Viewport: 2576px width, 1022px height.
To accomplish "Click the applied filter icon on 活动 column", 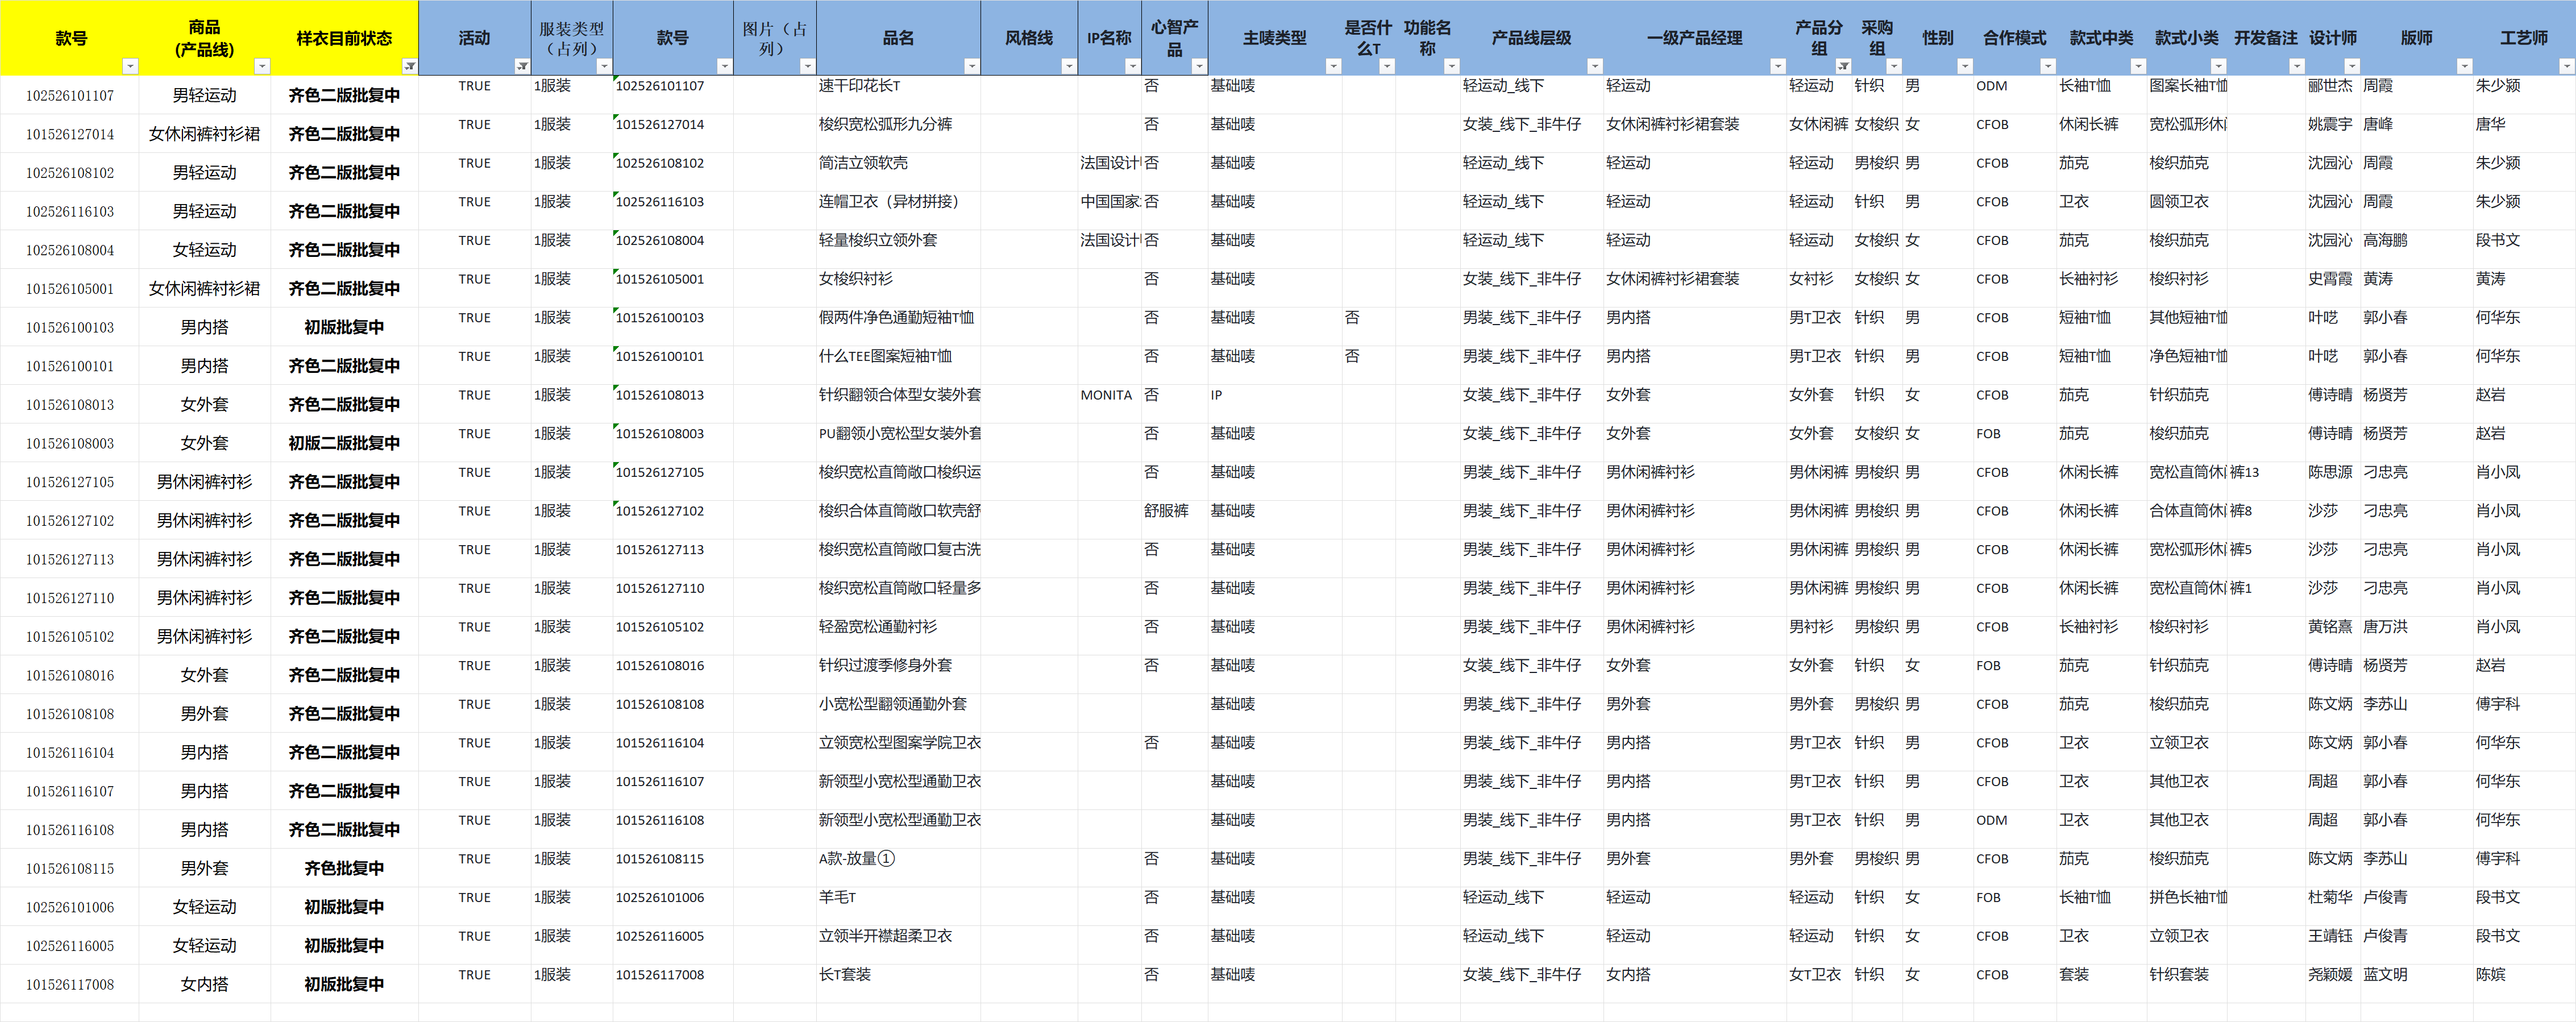I will coord(522,66).
